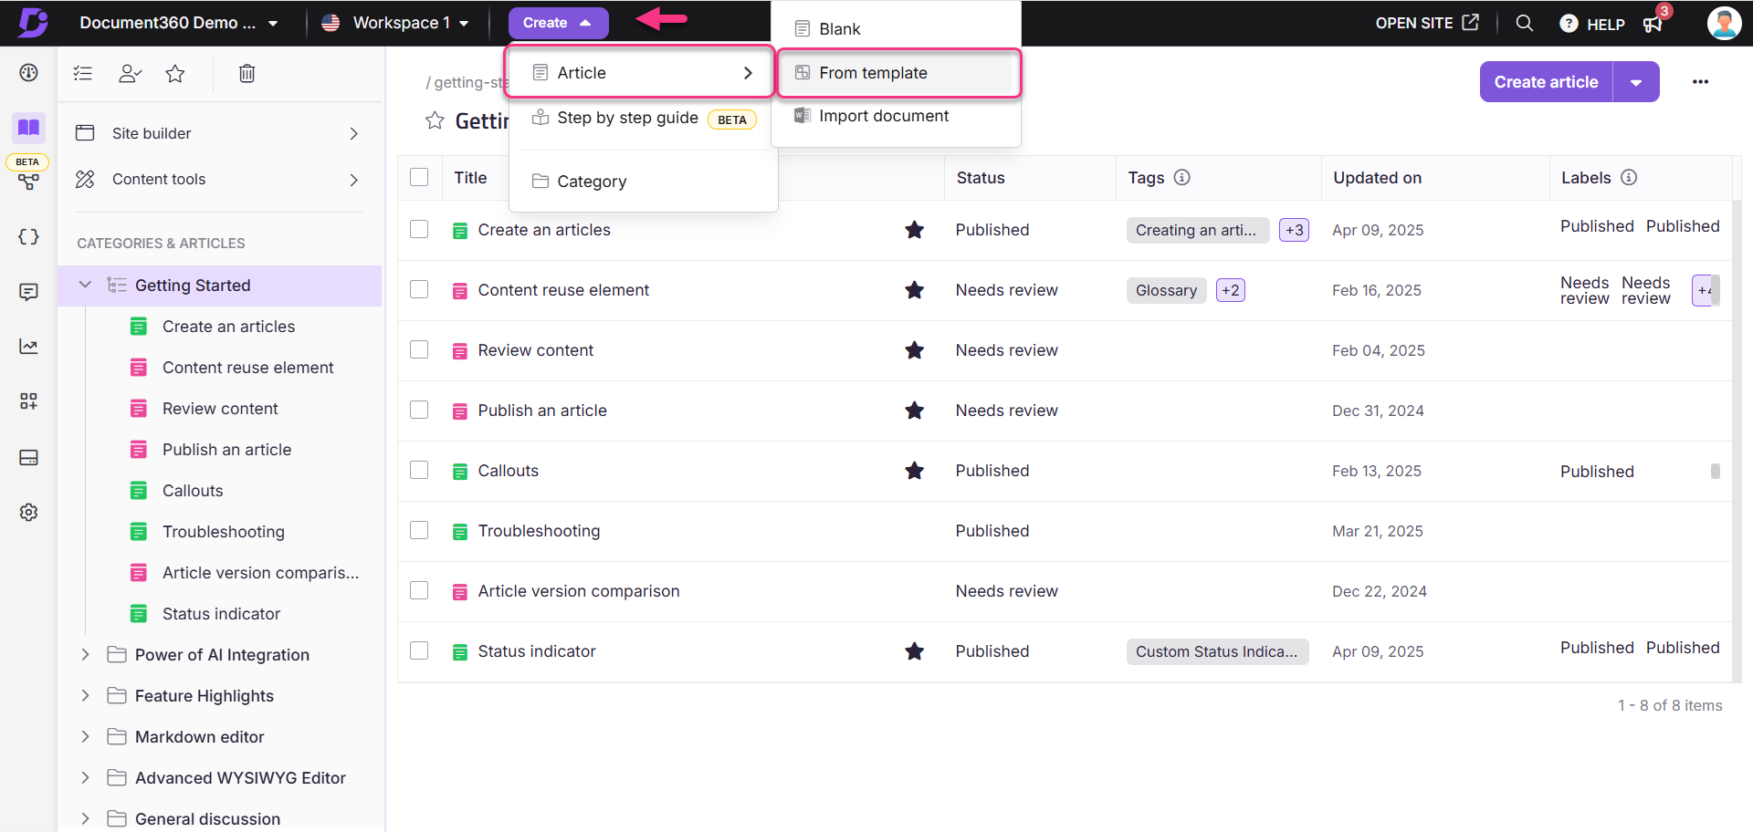Screen dimensions: 1753x832
Task: Open the Workspace 1 dropdown
Action: pos(396,23)
